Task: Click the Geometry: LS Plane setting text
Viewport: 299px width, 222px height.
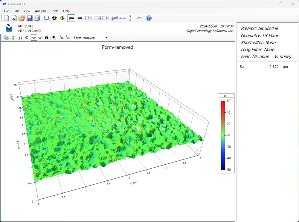Action: (260, 36)
